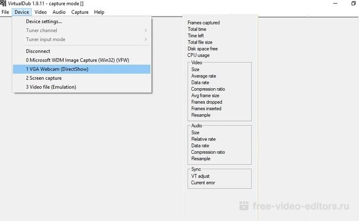Select 1 VGA Webcam (DirectShow) device
359x221 pixels.
click(82, 69)
